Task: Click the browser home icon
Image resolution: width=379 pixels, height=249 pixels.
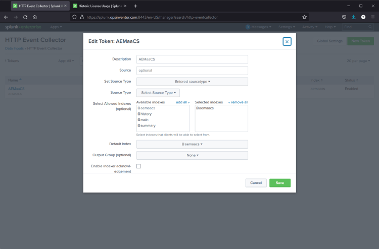Action: (x=34, y=17)
